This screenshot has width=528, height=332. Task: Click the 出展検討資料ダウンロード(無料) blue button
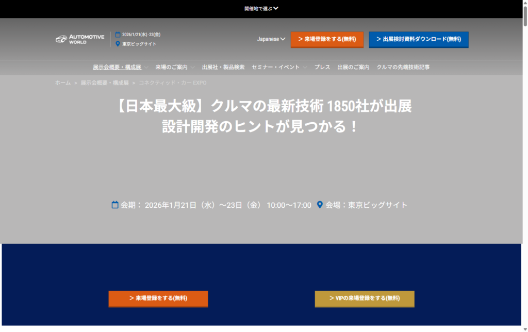(x=419, y=39)
